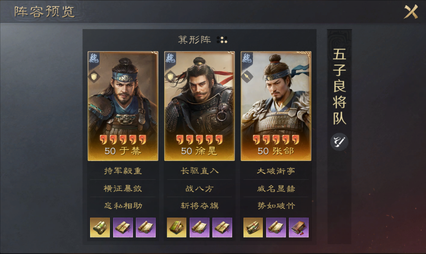Screen dimensions: 426x254
Task: Click the edit brush icon under 五子良将队
Action: 339,142
